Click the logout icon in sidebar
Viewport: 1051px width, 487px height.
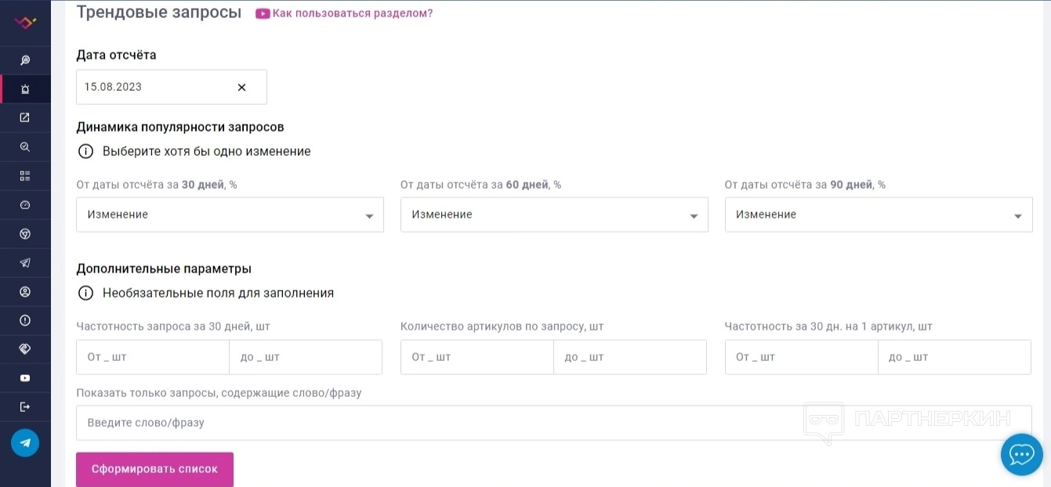(25, 406)
